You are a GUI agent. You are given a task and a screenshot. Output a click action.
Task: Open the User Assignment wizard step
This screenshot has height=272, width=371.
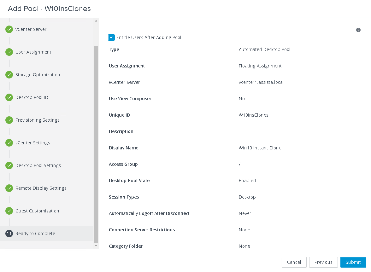click(x=33, y=52)
